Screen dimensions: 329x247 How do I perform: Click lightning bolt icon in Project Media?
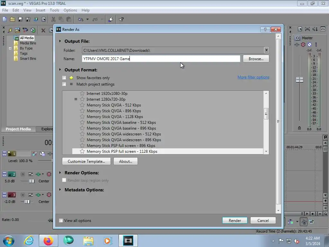click(10, 30)
